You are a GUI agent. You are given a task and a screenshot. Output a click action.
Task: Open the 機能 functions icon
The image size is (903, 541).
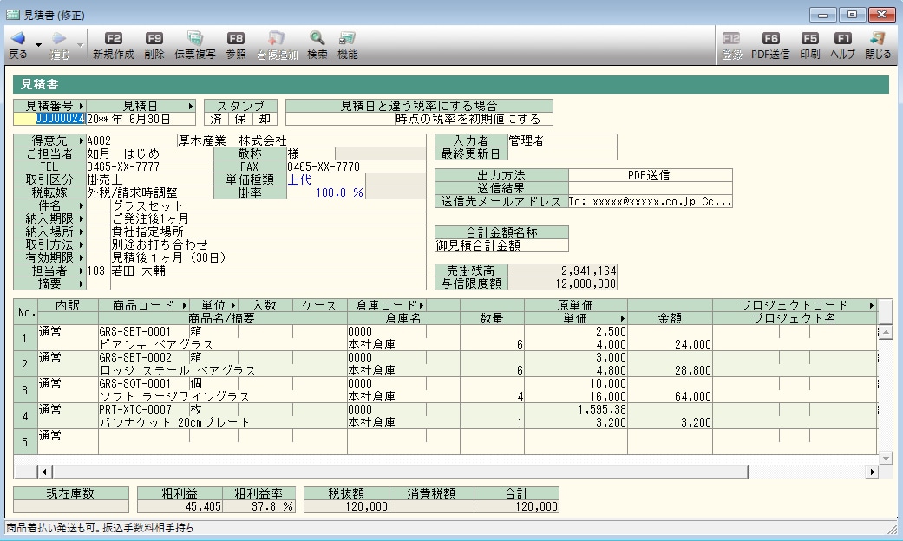(347, 39)
